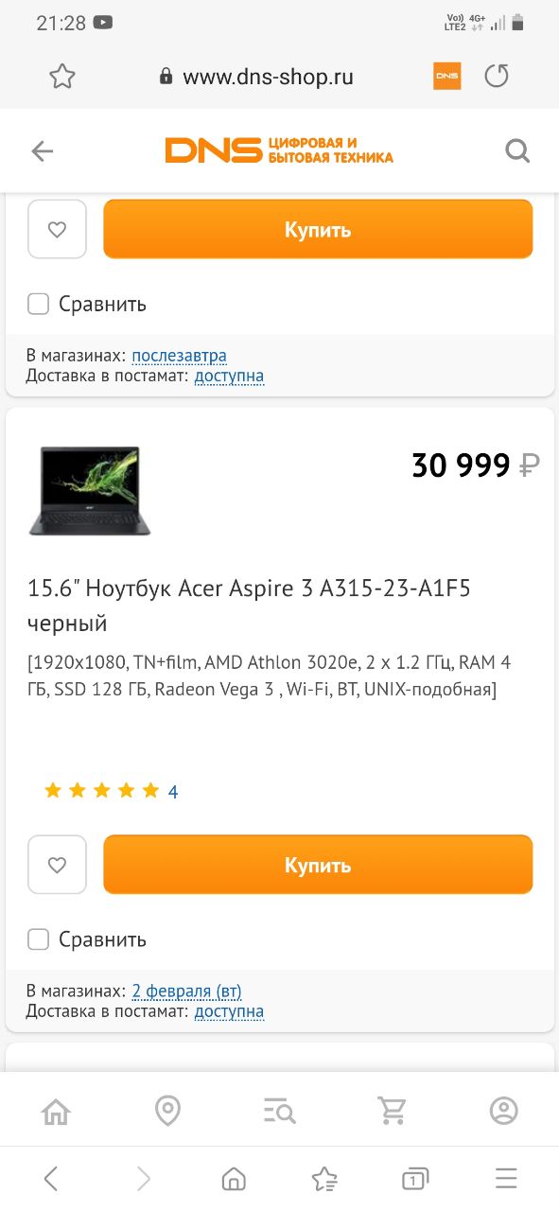Open browser hamburger menu
Image resolution: width=559 pixels, height=1211 pixels.
pos(506,1178)
